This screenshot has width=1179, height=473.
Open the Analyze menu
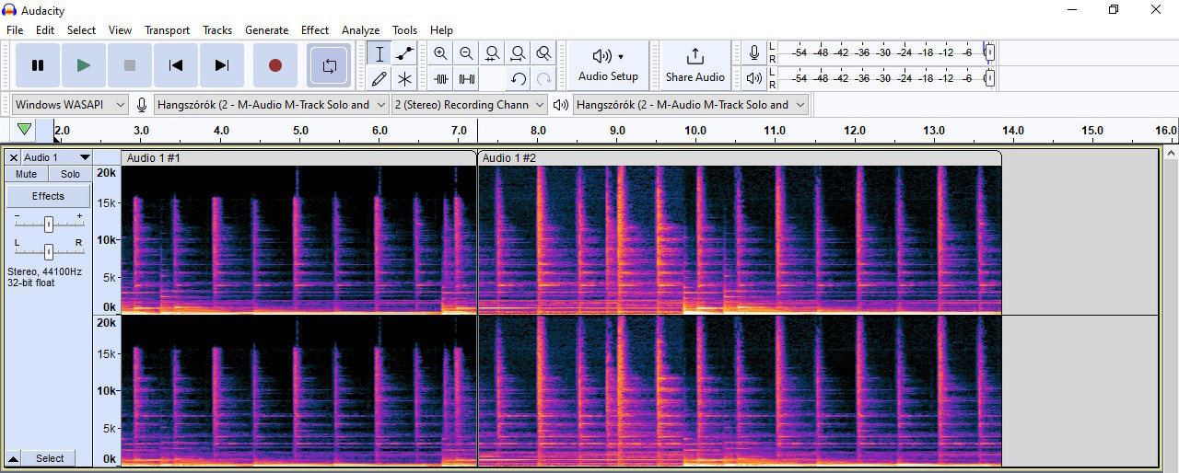pos(360,30)
